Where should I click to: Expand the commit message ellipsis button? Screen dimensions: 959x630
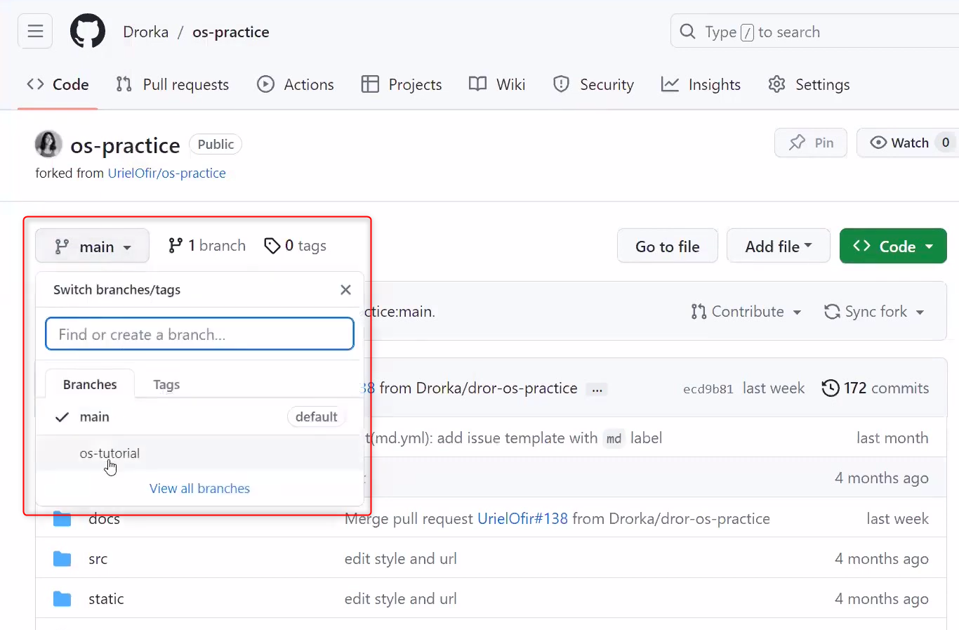coord(597,389)
